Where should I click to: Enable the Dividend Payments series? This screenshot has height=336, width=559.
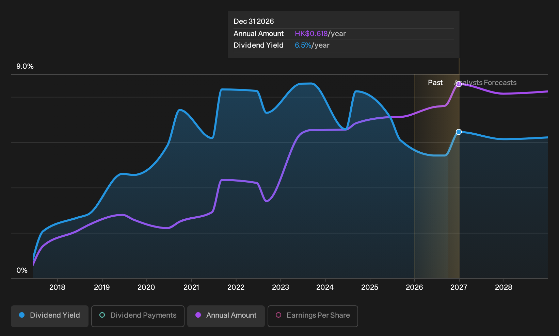tap(138, 316)
